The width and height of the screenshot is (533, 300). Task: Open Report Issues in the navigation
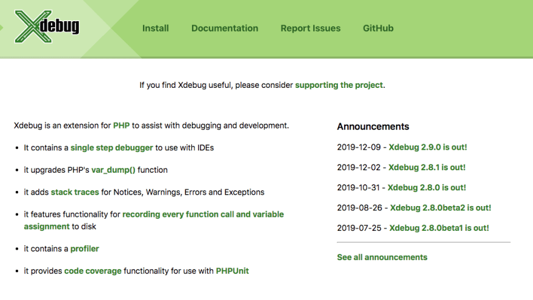[310, 28]
